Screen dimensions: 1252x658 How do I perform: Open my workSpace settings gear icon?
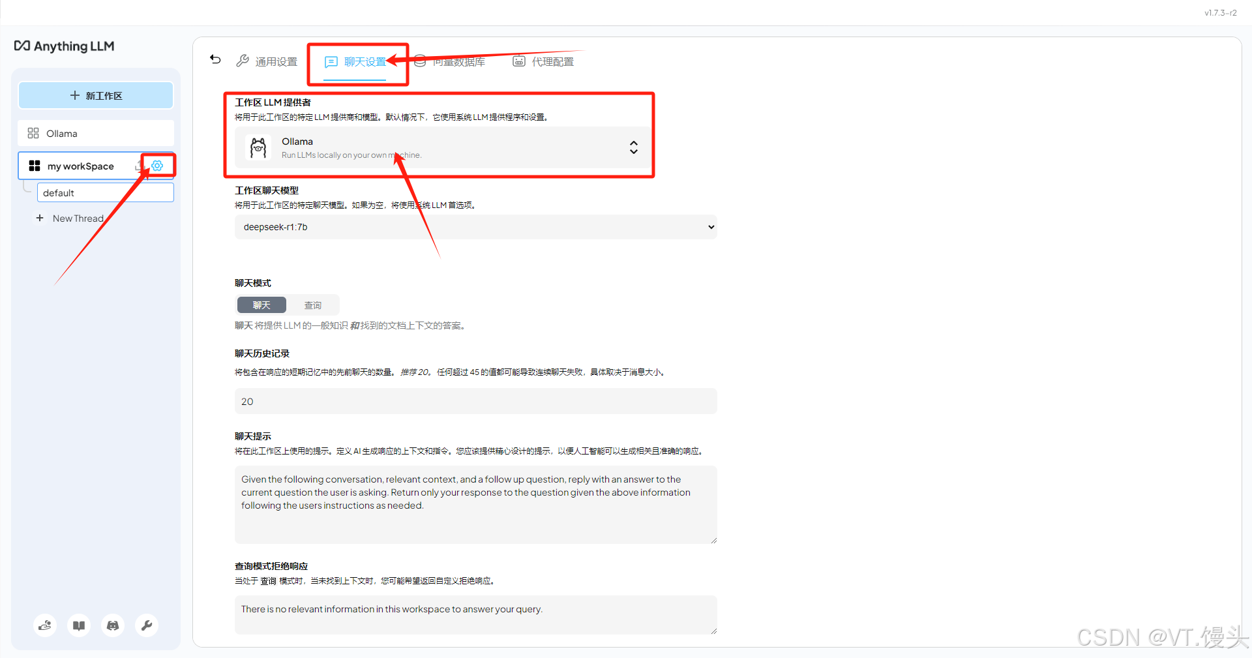157,166
